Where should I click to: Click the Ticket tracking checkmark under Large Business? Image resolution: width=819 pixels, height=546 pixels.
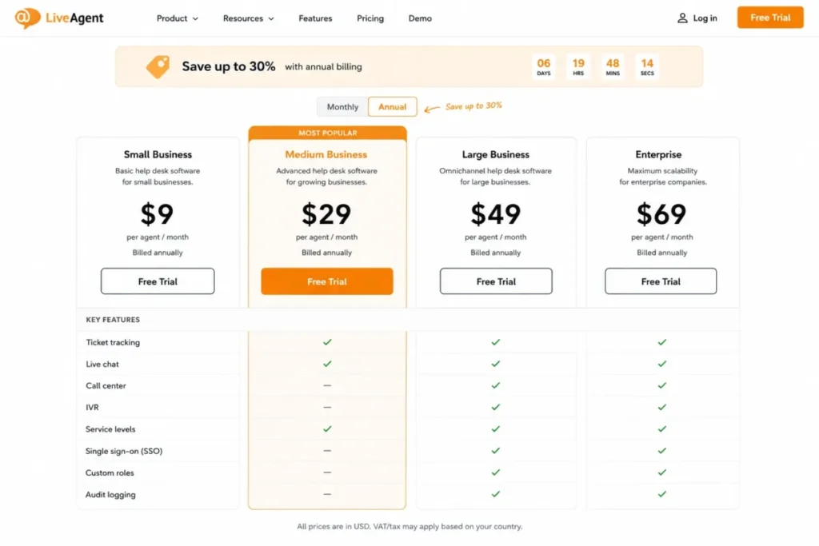tap(496, 342)
